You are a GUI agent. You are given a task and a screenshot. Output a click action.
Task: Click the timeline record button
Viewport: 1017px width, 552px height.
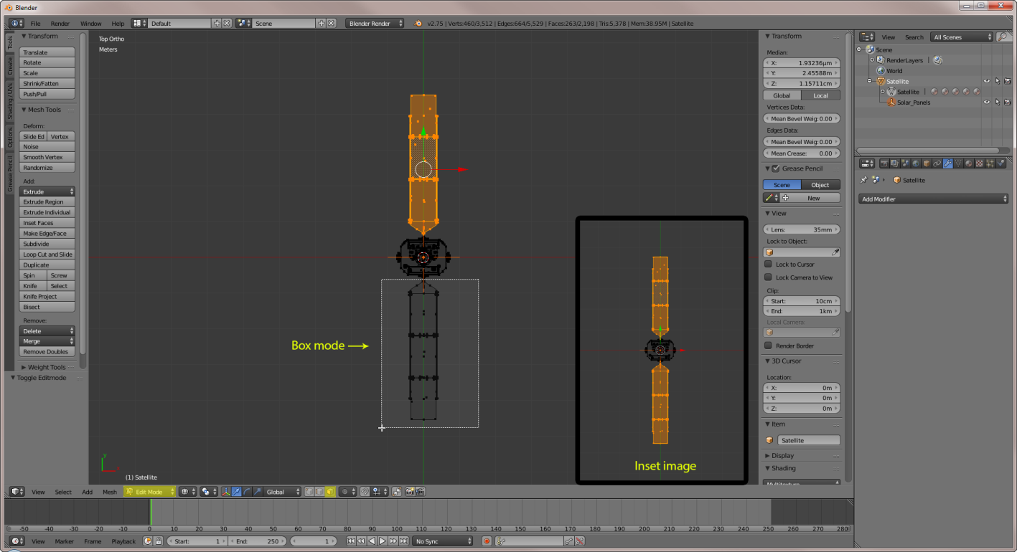tap(487, 541)
